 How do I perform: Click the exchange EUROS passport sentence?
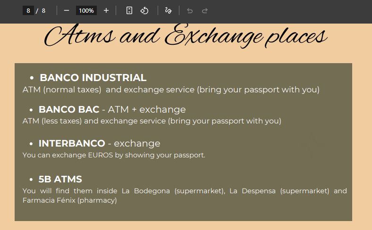pyautogui.click(x=114, y=155)
